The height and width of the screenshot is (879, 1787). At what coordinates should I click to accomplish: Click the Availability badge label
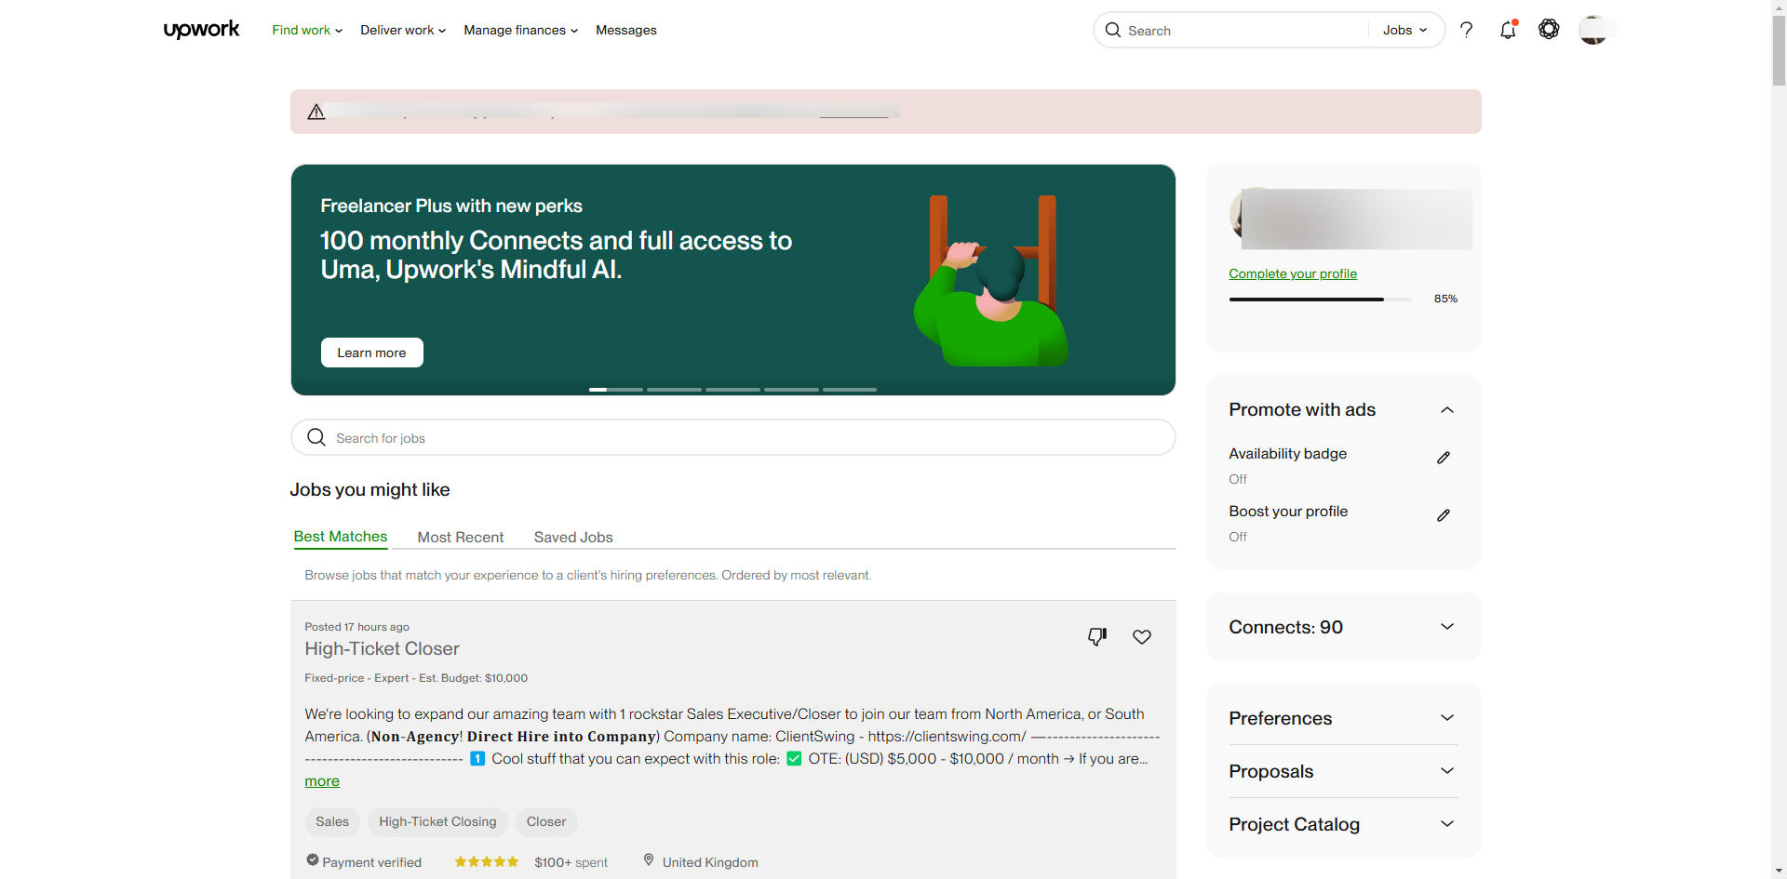click(x=1287, y=454)
